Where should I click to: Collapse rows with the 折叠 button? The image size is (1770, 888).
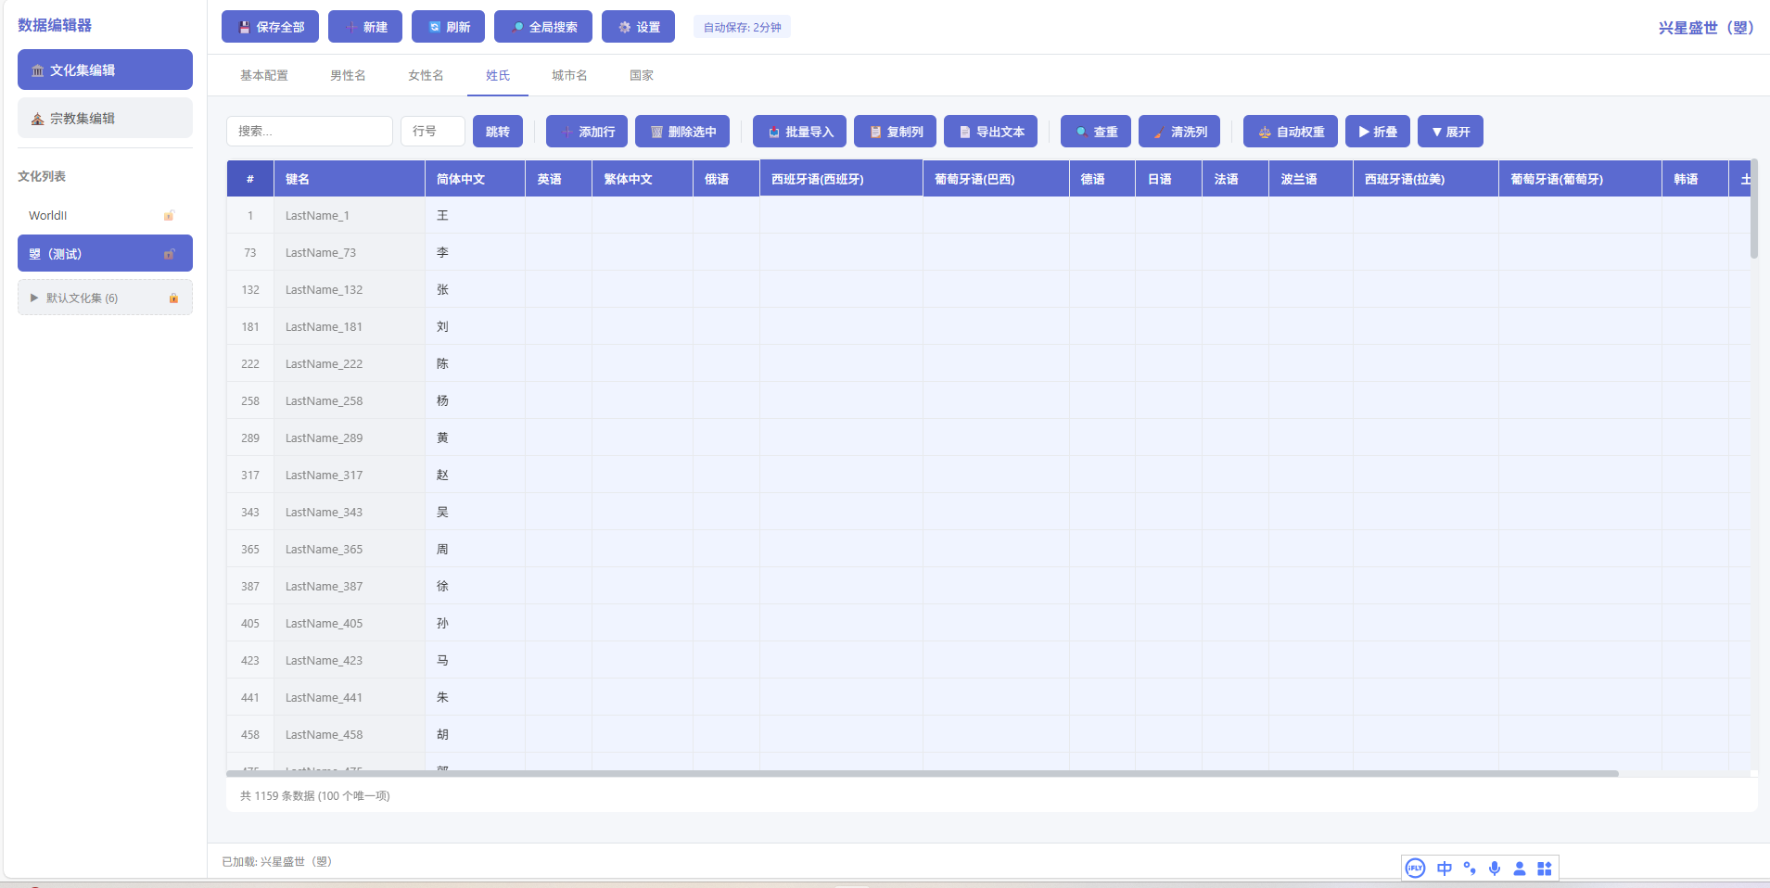tap(1378, 131)
